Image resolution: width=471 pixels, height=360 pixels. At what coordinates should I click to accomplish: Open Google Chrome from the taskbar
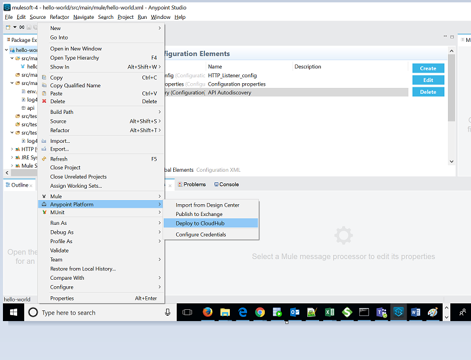click(x=260, y=312)
